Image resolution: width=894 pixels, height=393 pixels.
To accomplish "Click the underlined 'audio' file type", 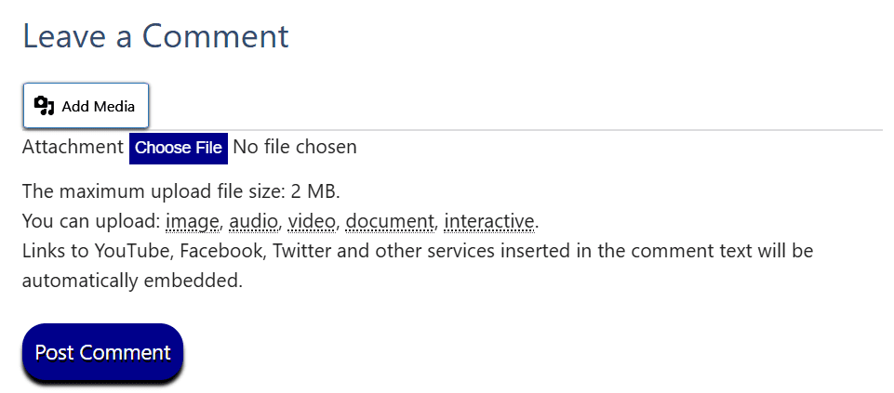I will (253, 222).
